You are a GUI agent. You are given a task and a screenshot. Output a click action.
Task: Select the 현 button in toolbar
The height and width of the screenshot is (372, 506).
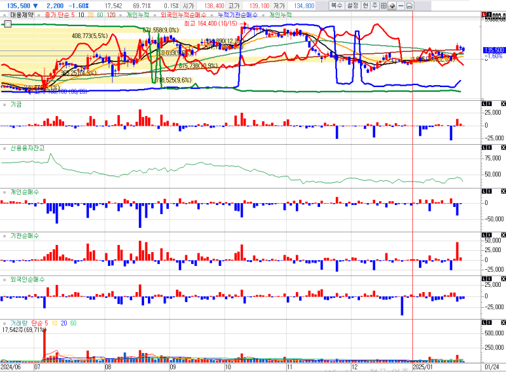365,5
